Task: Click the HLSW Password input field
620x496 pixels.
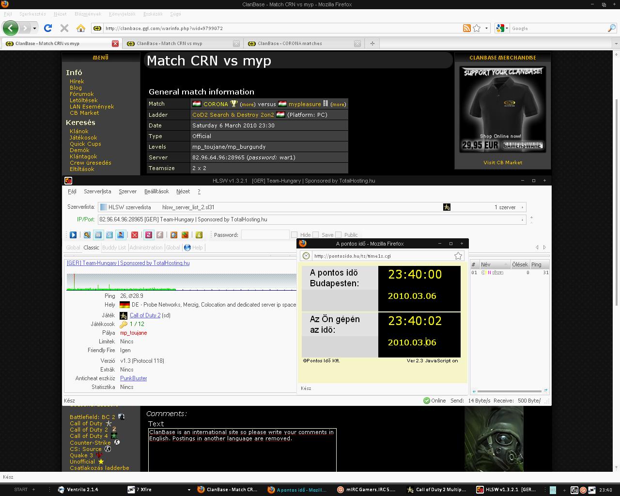Action: [x=265, y=235]
